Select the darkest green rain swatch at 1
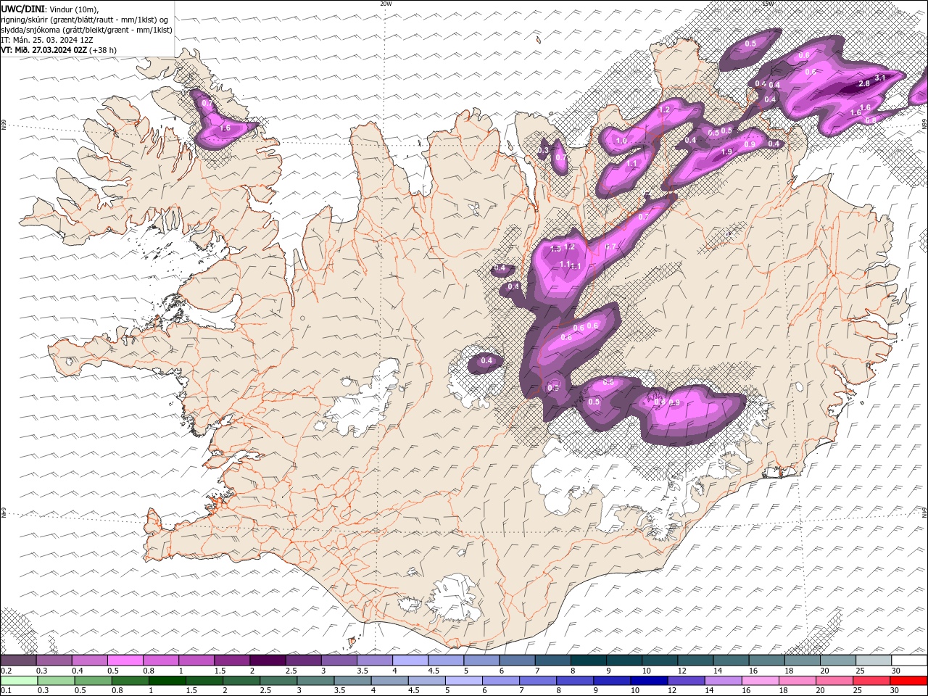 coord(167,681)
